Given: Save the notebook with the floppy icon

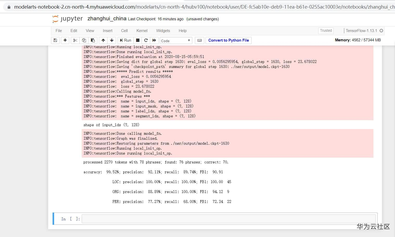Looking at the screenshot, I should pyautogui.click(x=55, y=40).
